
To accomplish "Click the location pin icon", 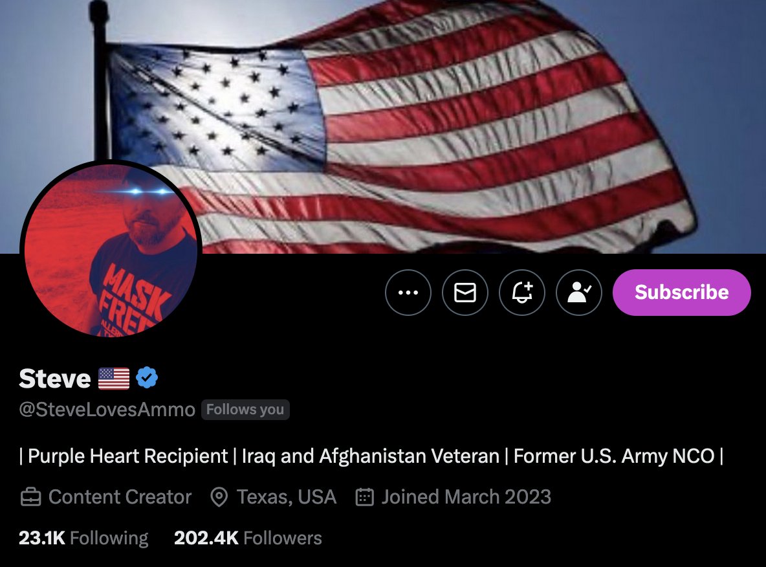I will (x=219, y=497).
